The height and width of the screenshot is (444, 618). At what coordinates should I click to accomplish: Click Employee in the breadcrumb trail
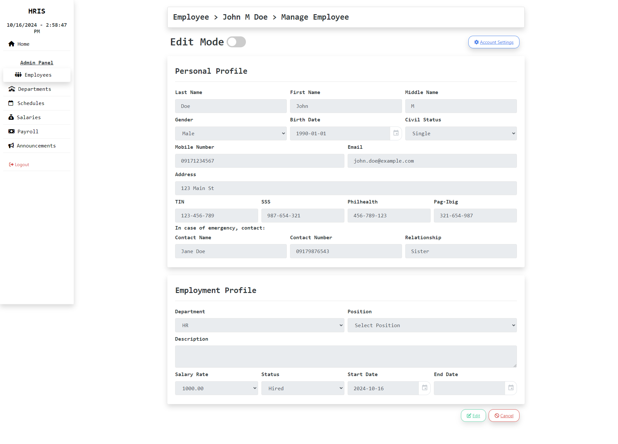coord(191,17)
